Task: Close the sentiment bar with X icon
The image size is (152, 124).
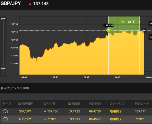Action: [3, 74]
